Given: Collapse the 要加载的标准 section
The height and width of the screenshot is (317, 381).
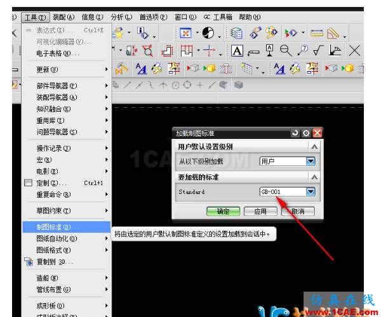Looking at the screenshot, I should pos(314,178).
